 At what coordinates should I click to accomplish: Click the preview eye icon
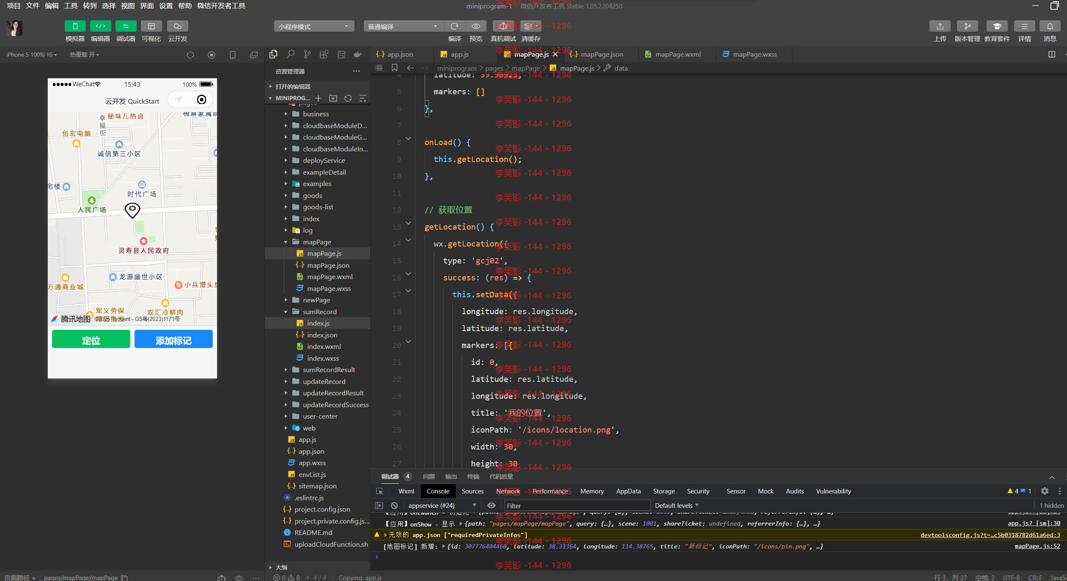(x=476, y=26)
